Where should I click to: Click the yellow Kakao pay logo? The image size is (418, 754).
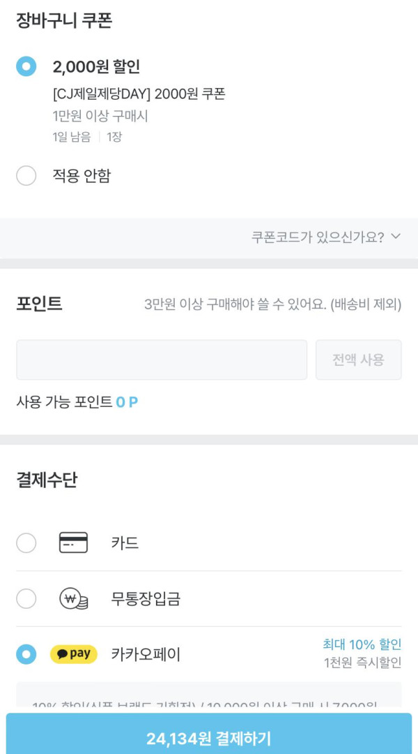pos(74,654)
